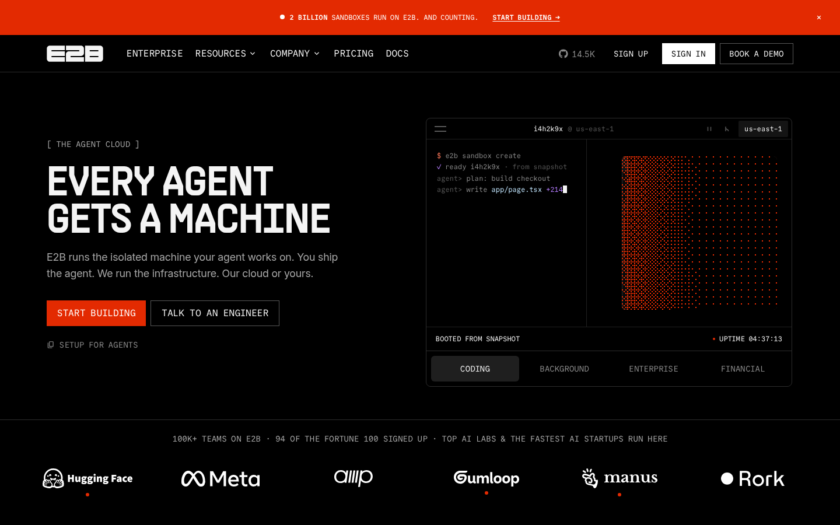Viewport: 840px width, 525px height.
Task: Dismiss the red announcement banner
Action: (x=819, y=17)
